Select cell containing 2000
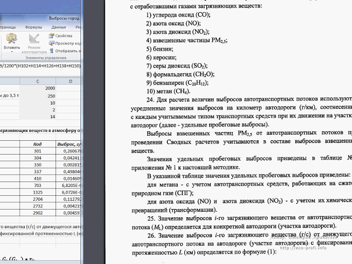 pos(38,88)
